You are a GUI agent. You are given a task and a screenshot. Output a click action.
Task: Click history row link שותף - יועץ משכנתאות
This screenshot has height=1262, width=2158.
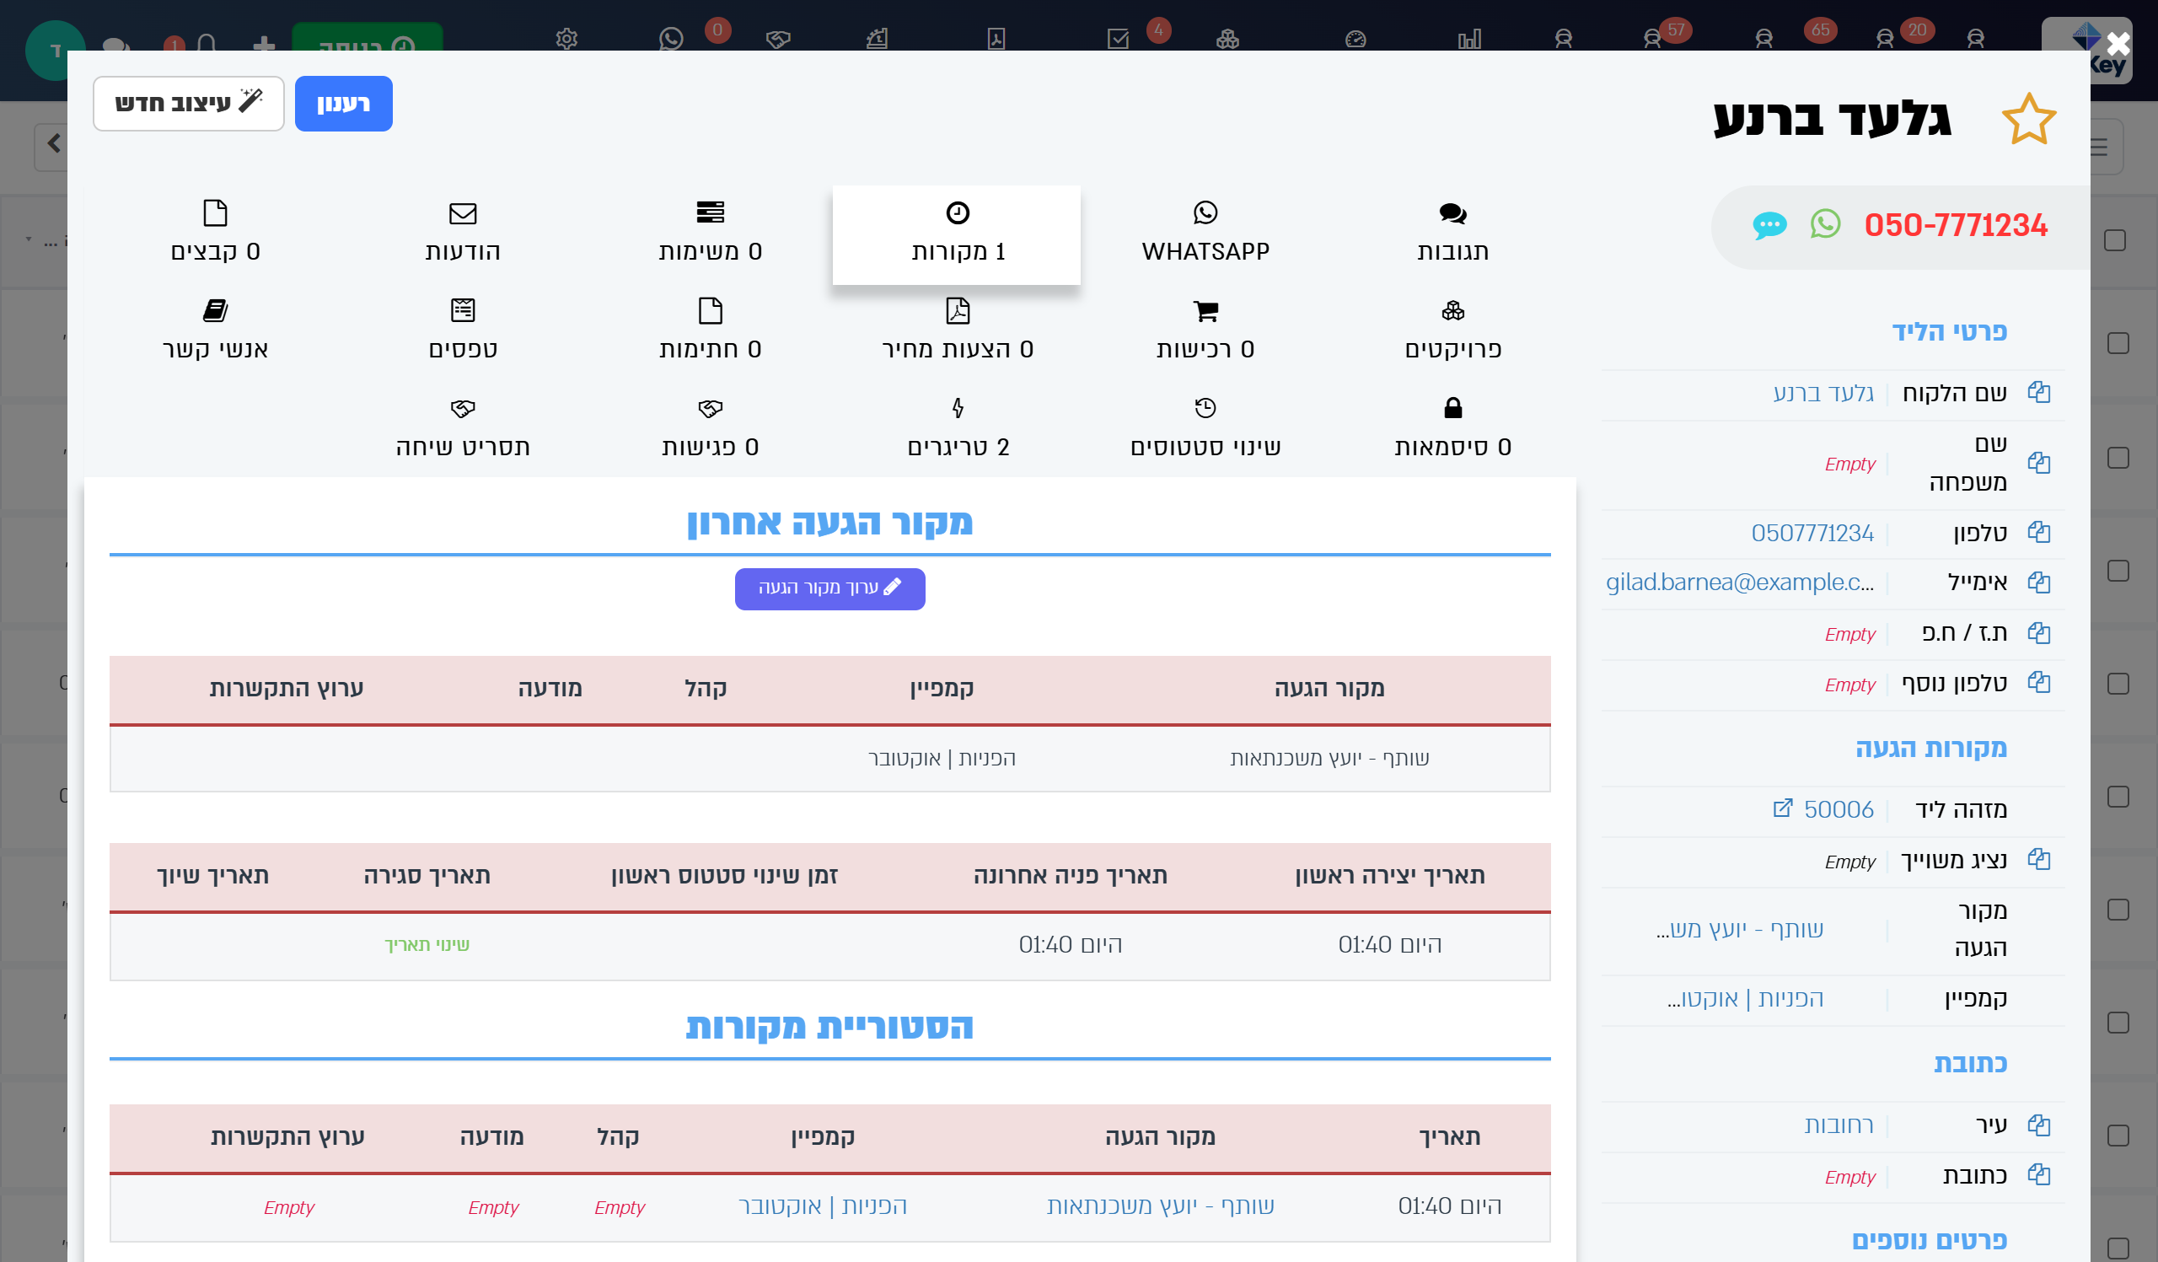pyautogui.click(x=1159, y=1206)
